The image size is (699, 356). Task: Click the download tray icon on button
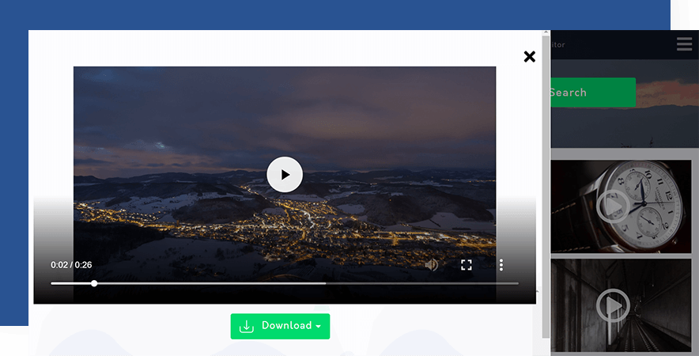coord(247,327)
